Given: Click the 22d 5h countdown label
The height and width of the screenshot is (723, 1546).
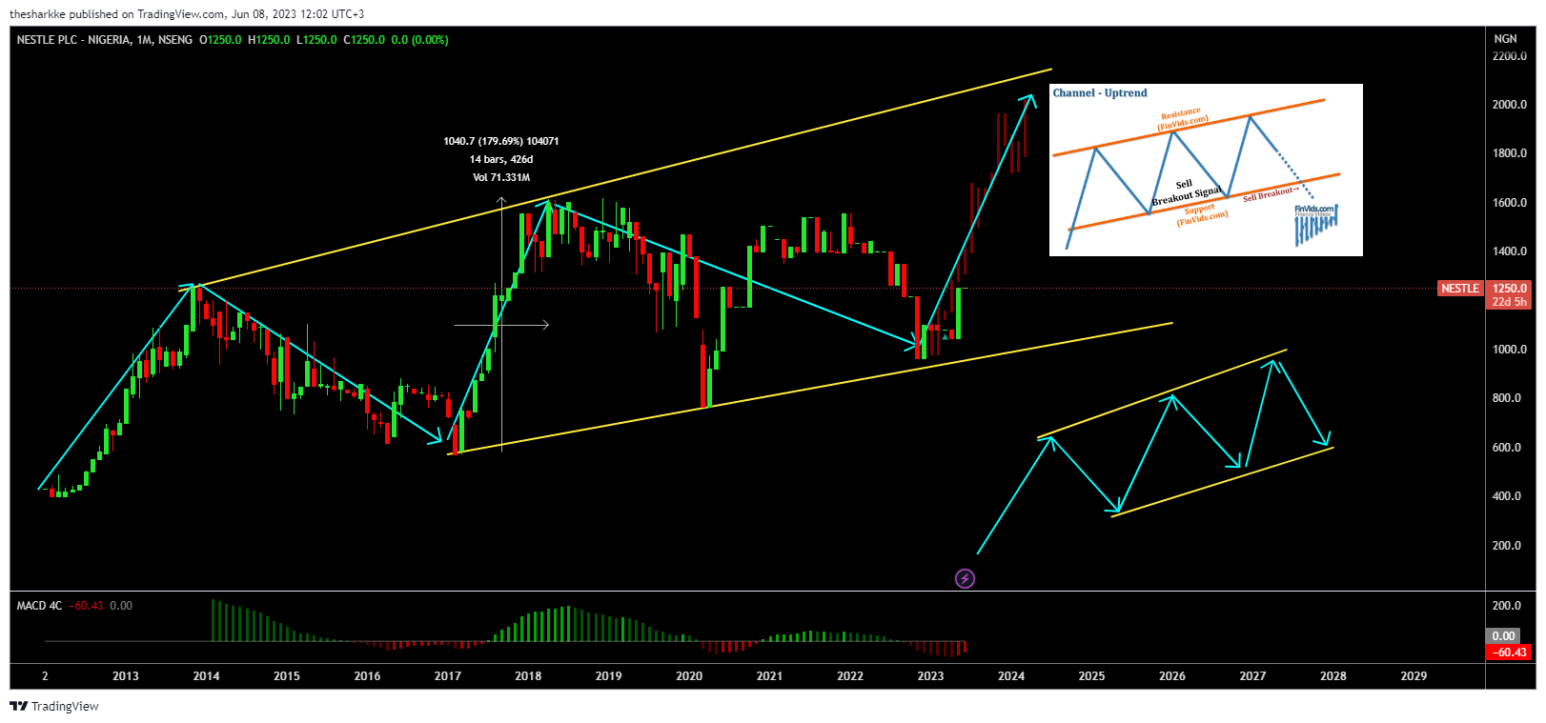Looking at the screenshot, I should coord(1510,302).
